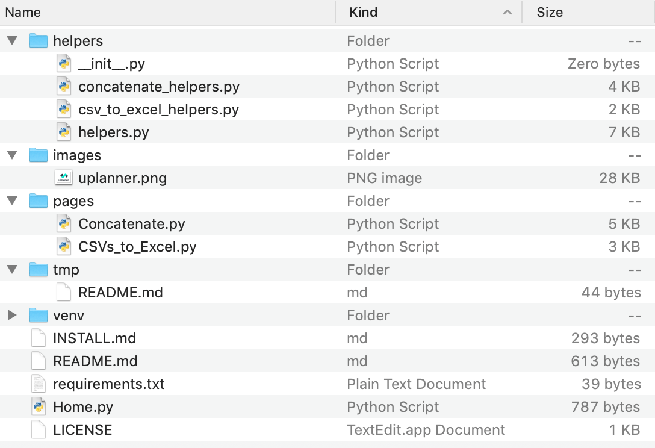Viewport: 655px width, 448px height.
Task: Click the 613 bytes README.md document icon
Action: click(x=39, y=361)
